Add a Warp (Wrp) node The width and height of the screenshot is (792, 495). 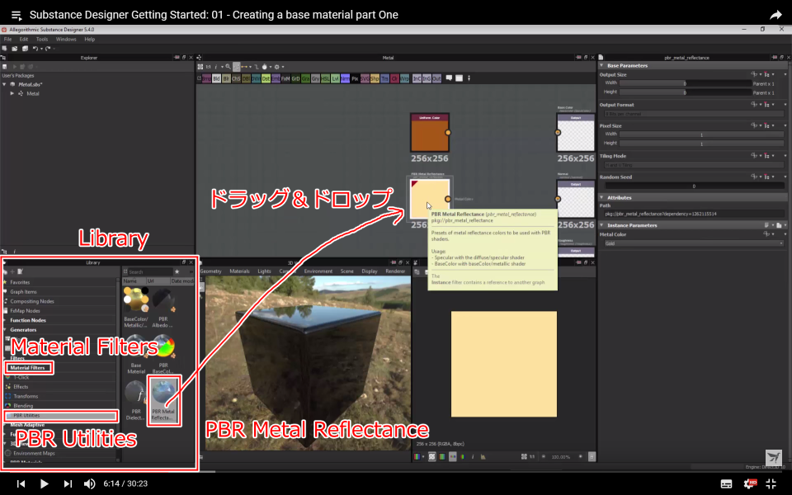(x=404, y=79)
